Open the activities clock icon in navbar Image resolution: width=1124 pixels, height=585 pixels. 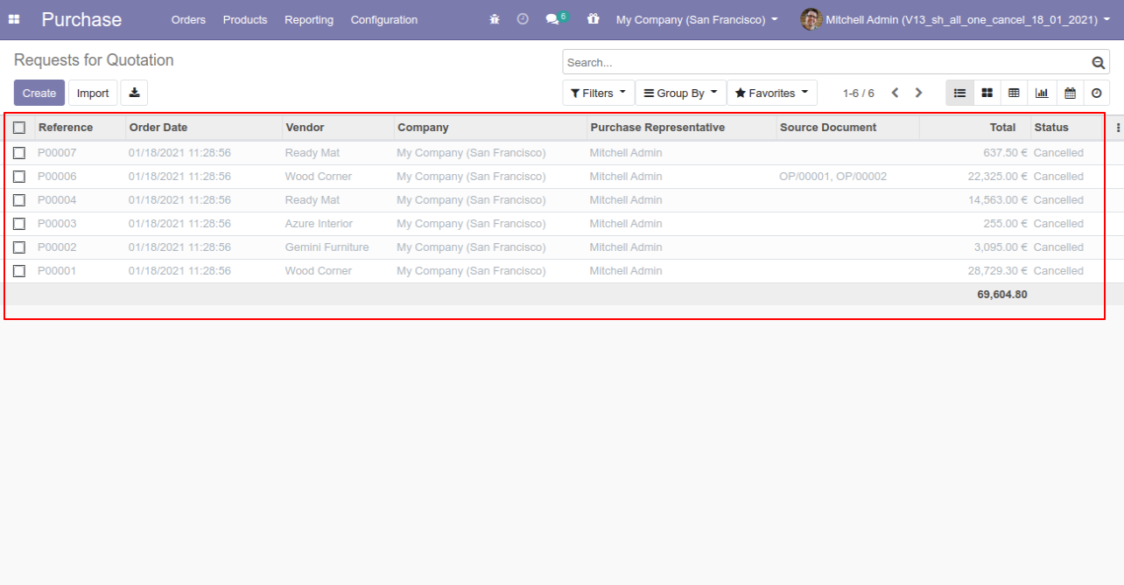[523, 19]
